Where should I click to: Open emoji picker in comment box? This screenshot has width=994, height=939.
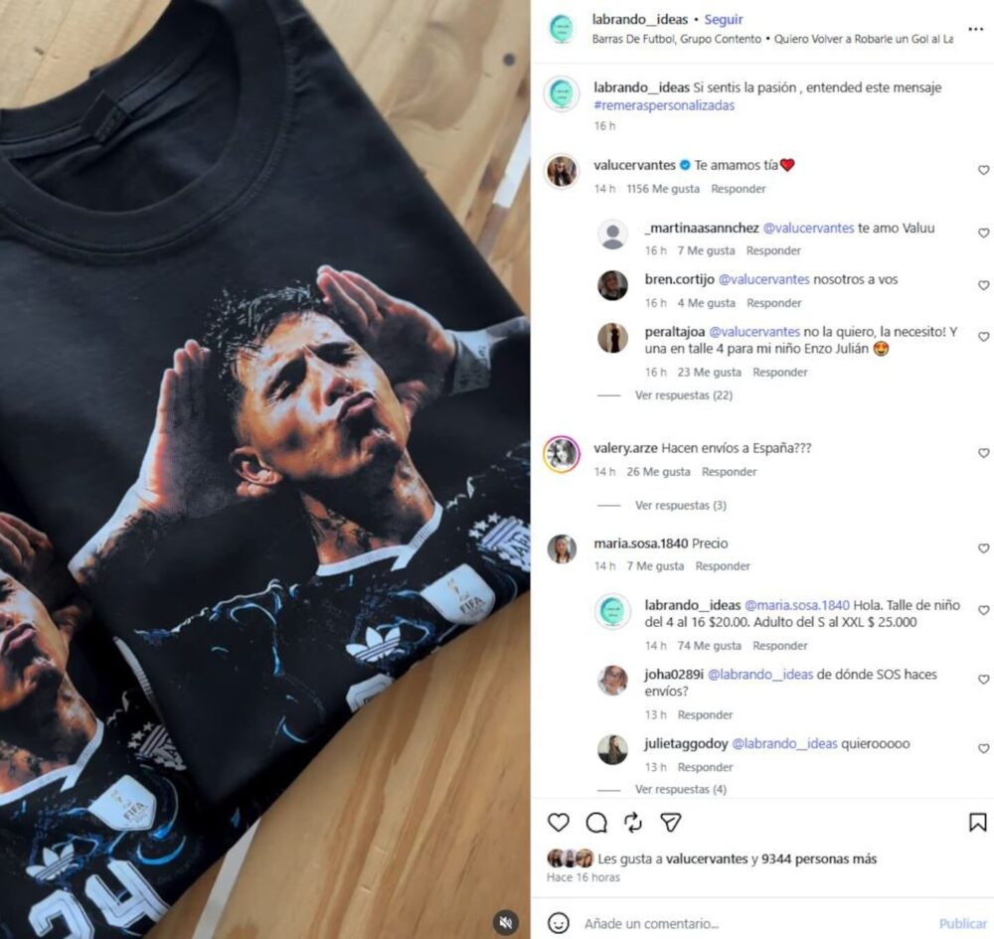click(x=558, y=922)
